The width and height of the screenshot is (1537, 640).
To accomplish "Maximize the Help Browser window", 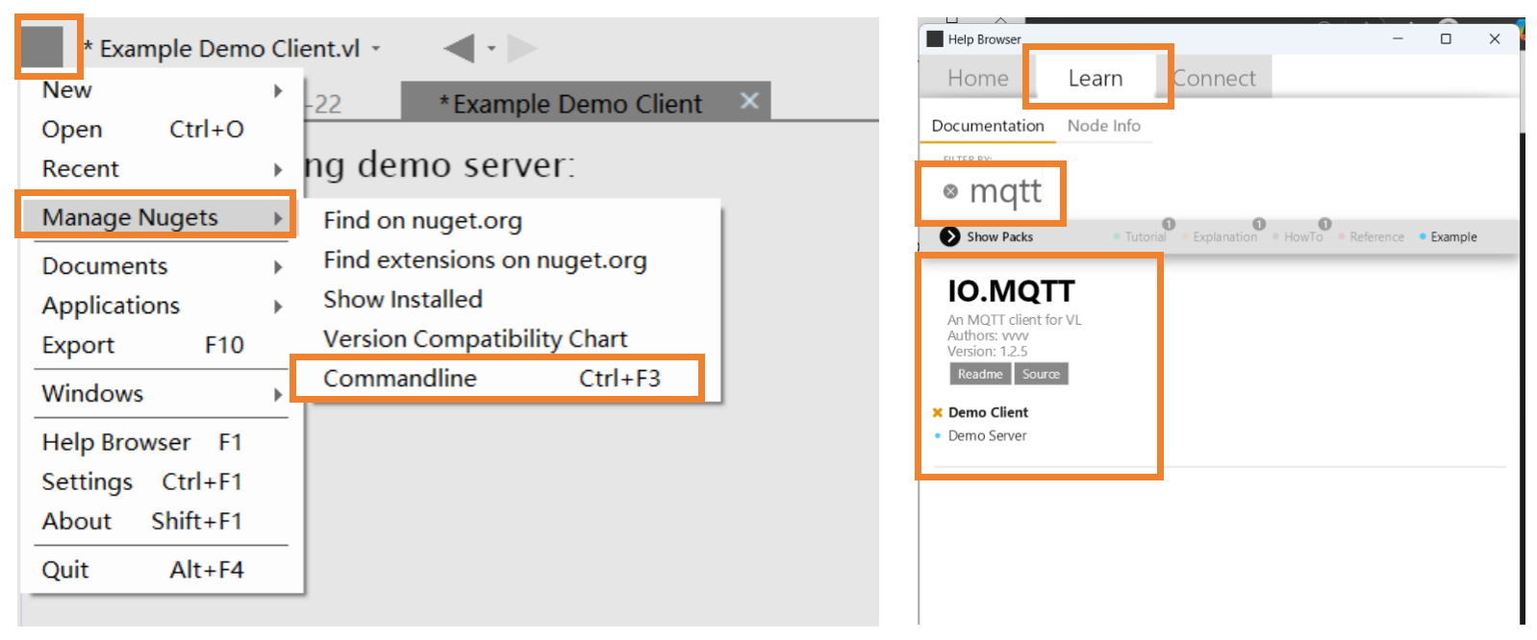I will pos(1446,38).
